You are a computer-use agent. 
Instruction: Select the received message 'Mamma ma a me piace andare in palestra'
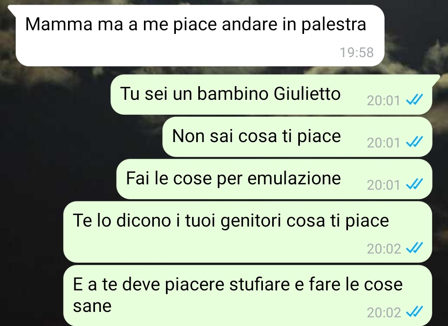click(200, 36)
